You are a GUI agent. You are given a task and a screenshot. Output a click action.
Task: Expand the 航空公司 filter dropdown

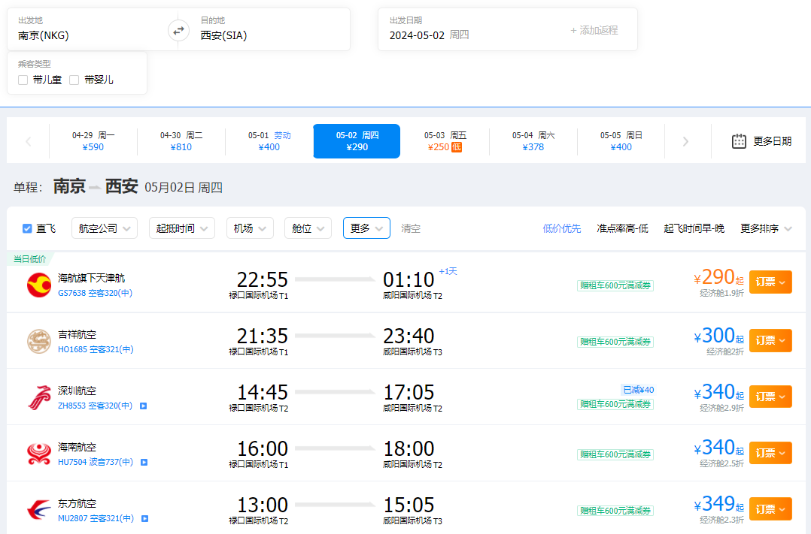pos(105,228)
